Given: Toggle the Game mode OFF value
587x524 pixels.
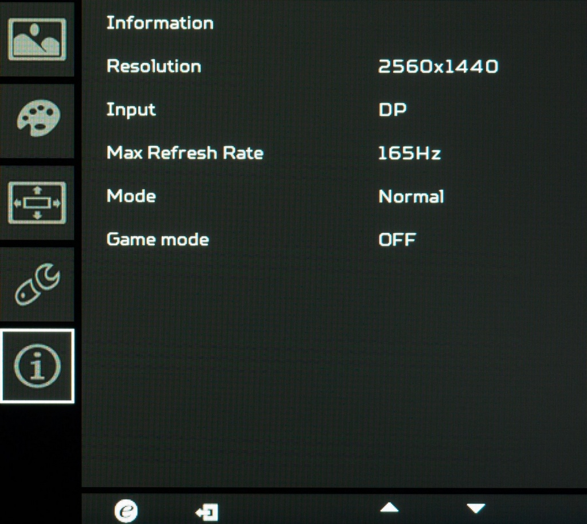Looking at the screenshot, I should point(397,240).
